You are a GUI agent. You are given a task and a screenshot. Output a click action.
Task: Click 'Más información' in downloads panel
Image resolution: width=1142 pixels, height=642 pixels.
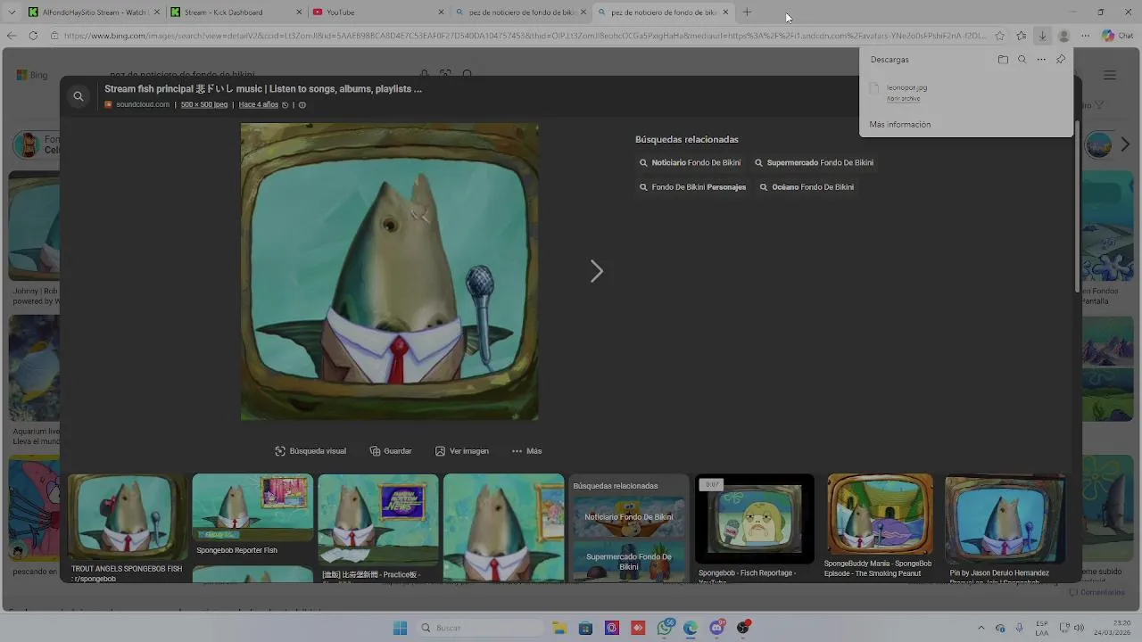pyautogui.click(x=899, y=125)
